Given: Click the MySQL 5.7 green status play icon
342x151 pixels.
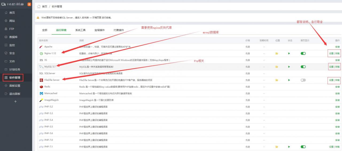Looking at the screenshot, I should pos(289,67).
